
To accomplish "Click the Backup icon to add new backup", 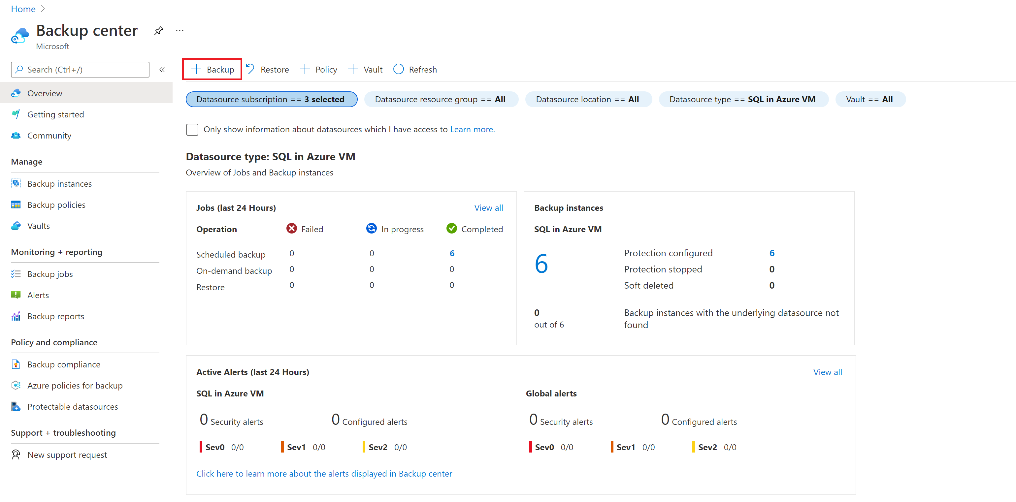I will (x=213, y=69).
